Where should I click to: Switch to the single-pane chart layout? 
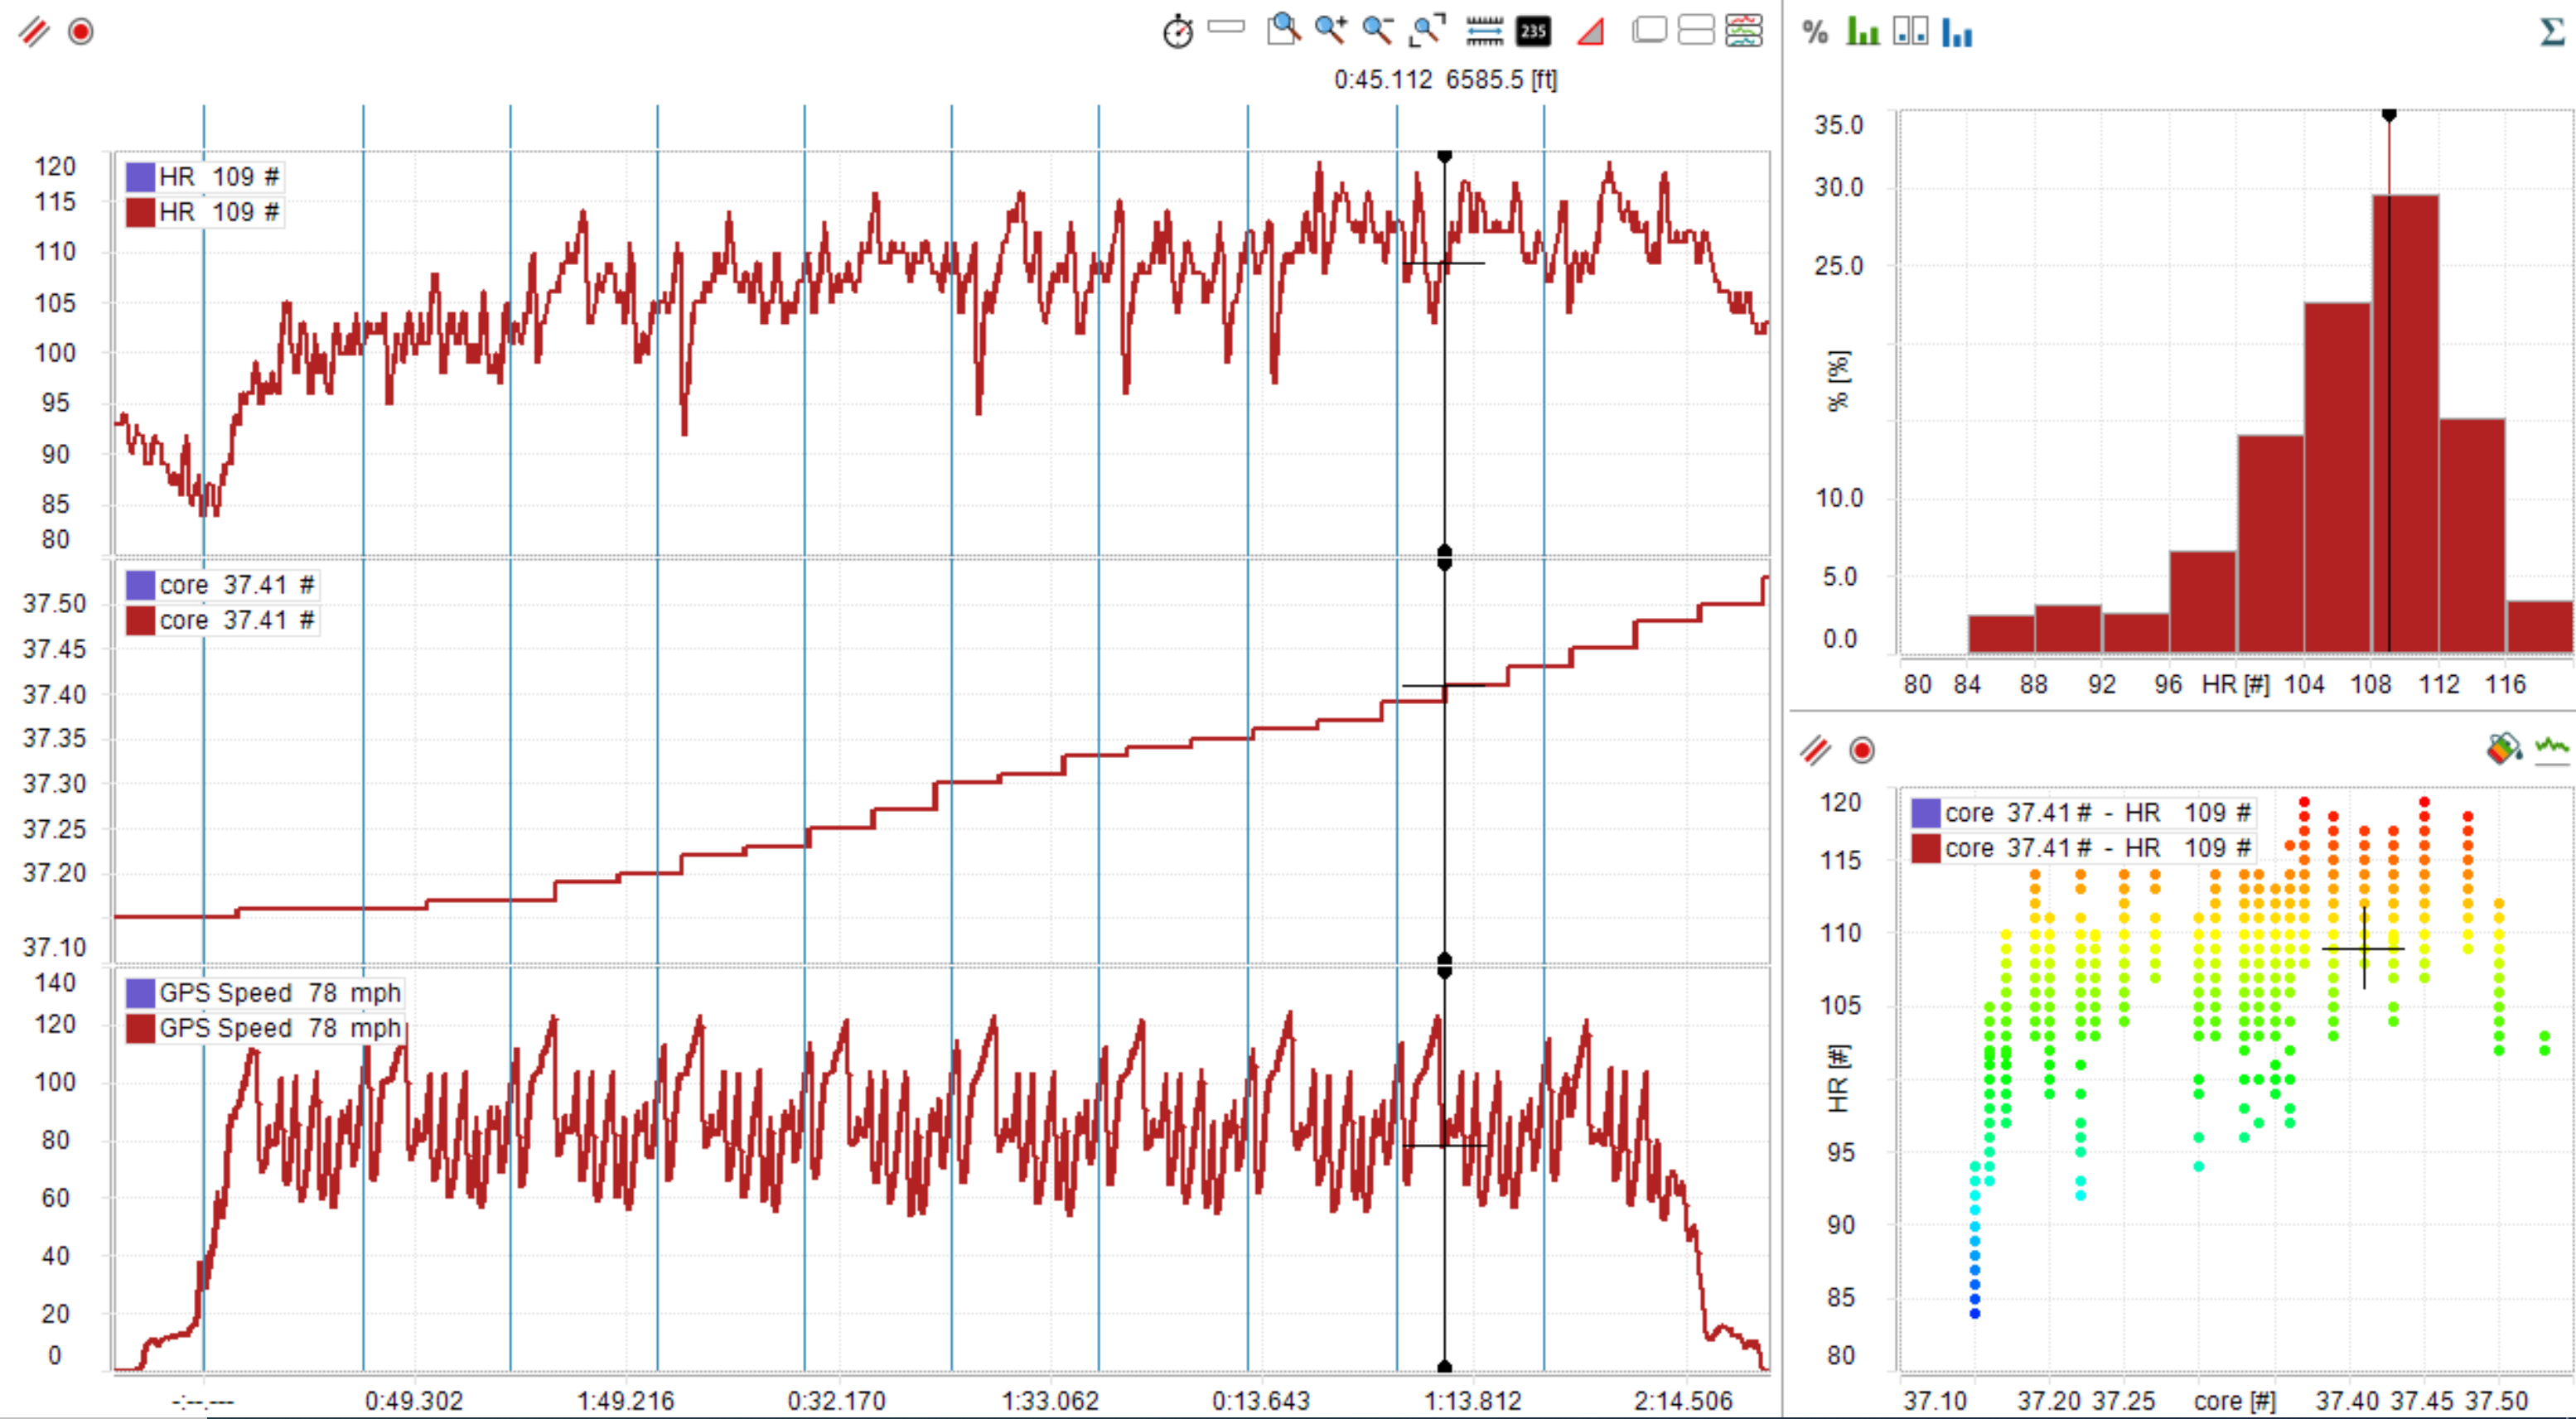click(x=1650, y=31)
